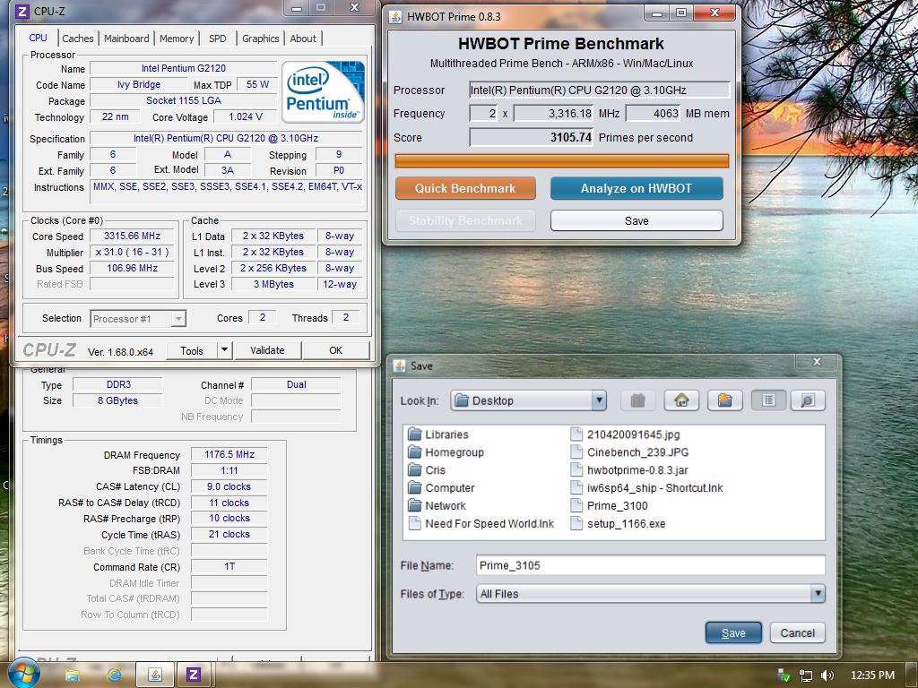Expand the Files of Type dropdown
The width and height of the screenshot is (918, 688).
[818, 594]
